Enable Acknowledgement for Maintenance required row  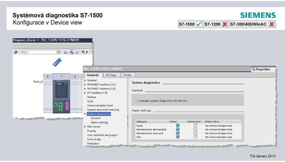tap(195, 133)
